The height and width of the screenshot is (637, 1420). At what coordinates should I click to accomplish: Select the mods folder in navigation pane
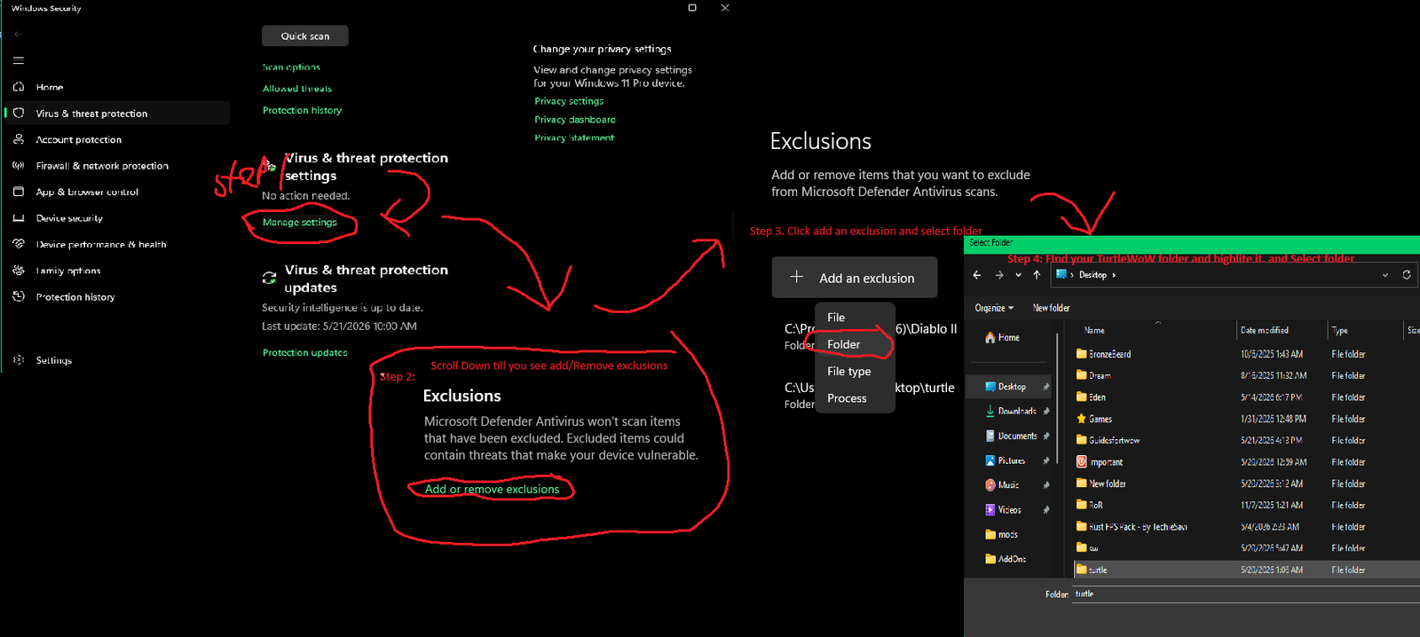[1008, 535]
